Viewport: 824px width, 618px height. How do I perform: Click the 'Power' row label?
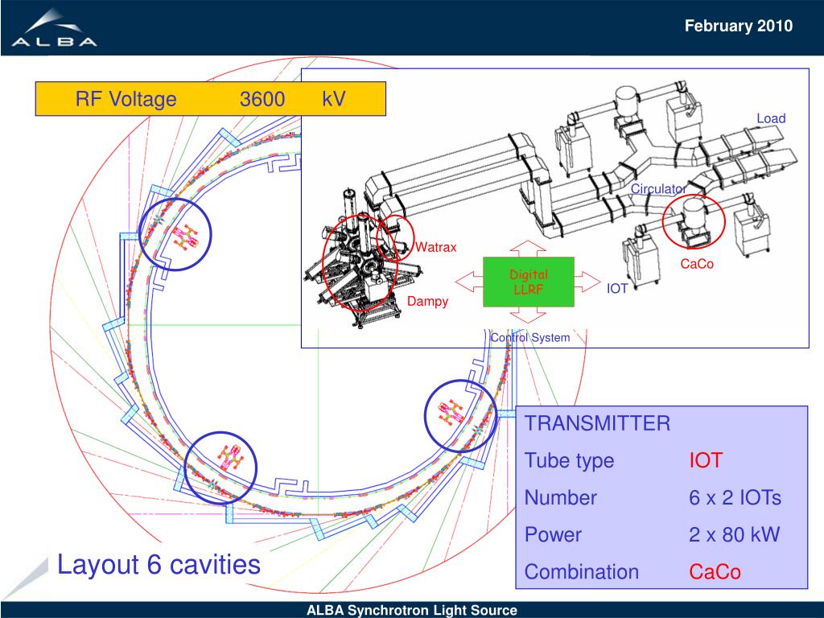coord(553,534)
